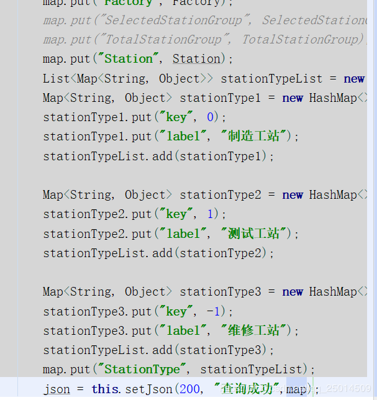Screen dimensions: 377x400
Task: Place cursor on commented SelectedStationGroup line
Action: [186, 20]
